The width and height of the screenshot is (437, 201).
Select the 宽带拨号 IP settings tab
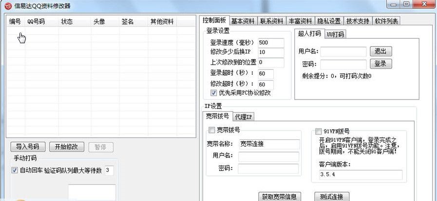tap(218, 116)
